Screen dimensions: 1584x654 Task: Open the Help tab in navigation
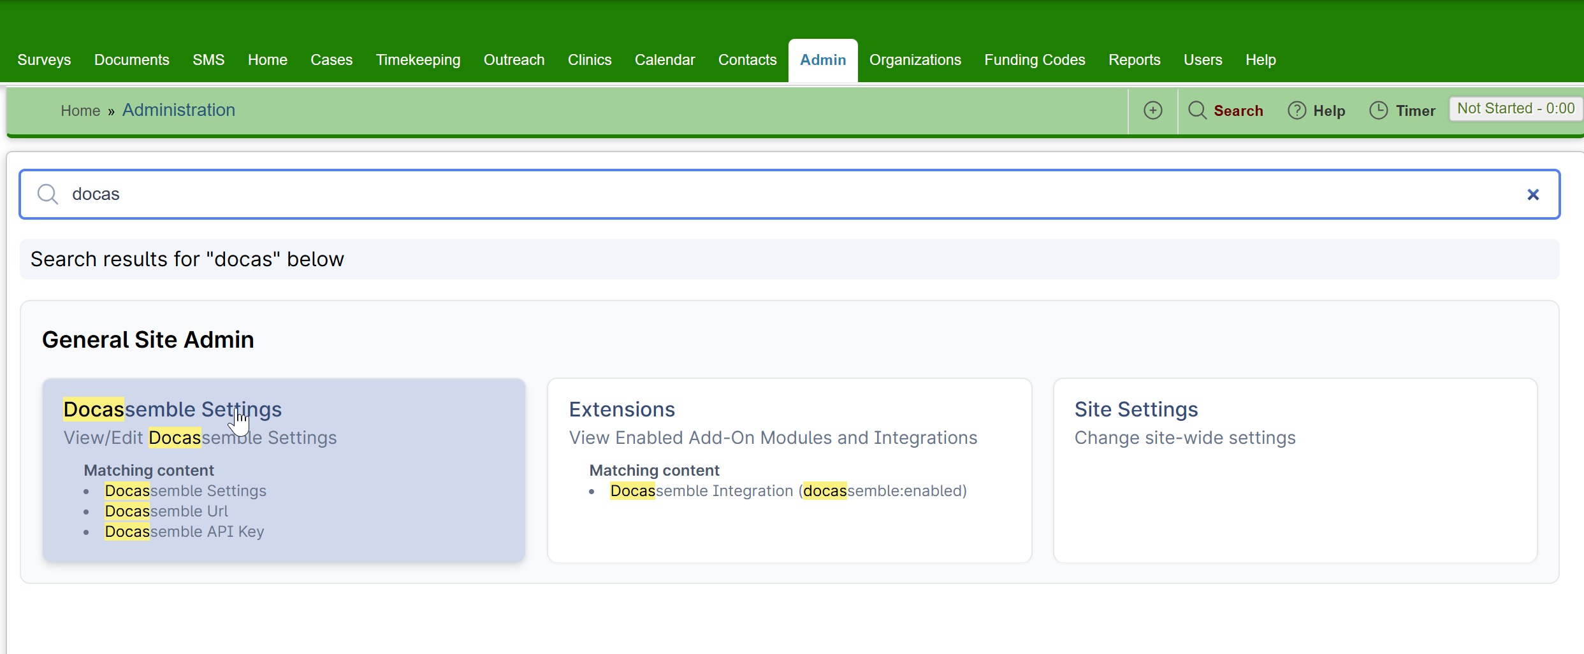point(1261,60)
